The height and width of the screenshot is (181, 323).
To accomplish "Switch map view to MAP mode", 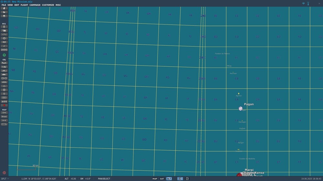I will (x=155, y=179).
